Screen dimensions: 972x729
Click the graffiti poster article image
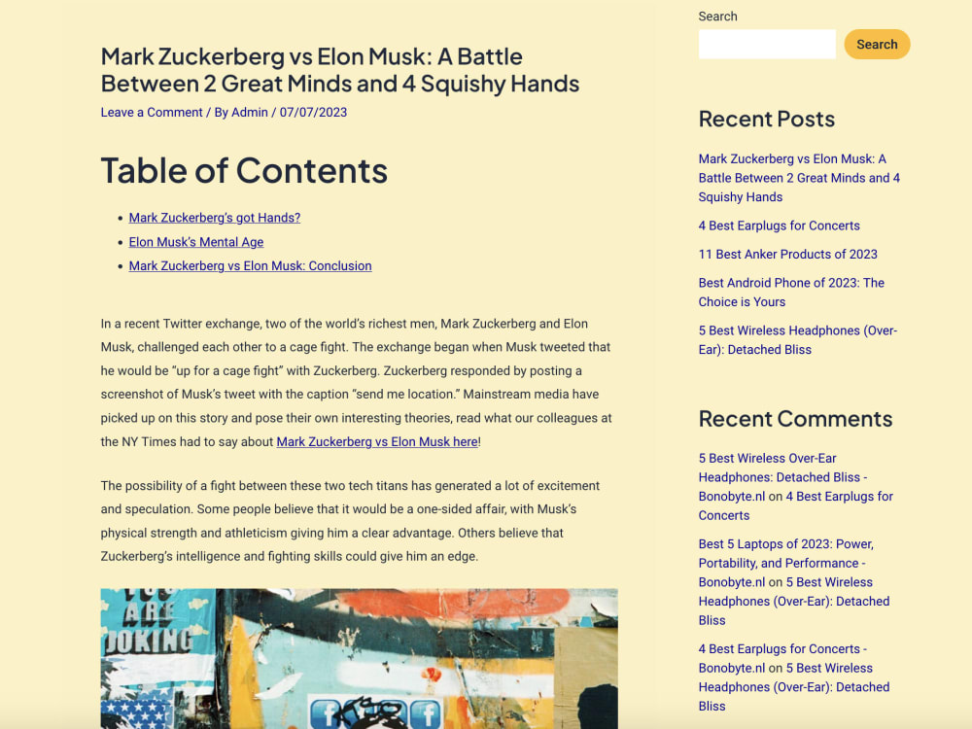click(360, 658)
